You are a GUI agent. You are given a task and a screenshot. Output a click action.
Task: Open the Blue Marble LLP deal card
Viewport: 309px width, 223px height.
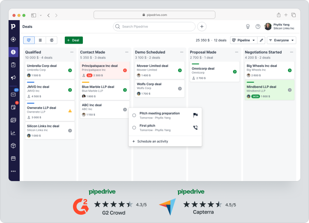pos(105,90)
